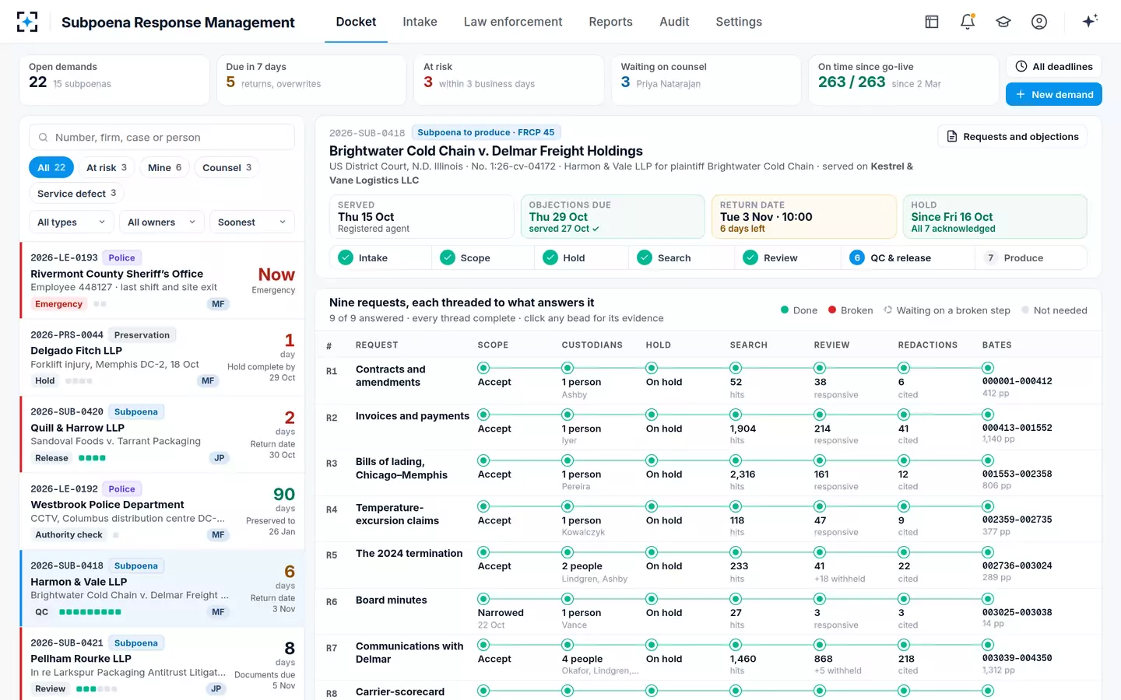
Task: Click progress dots on Quill & Harrow card
Action: coord(92,458)
